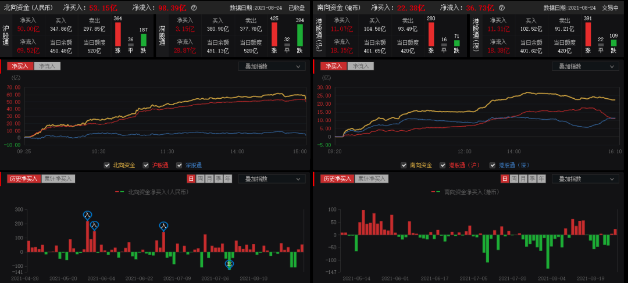Click the 出 marker on northbound history chart
628x283 pixels.
(229, 264)
